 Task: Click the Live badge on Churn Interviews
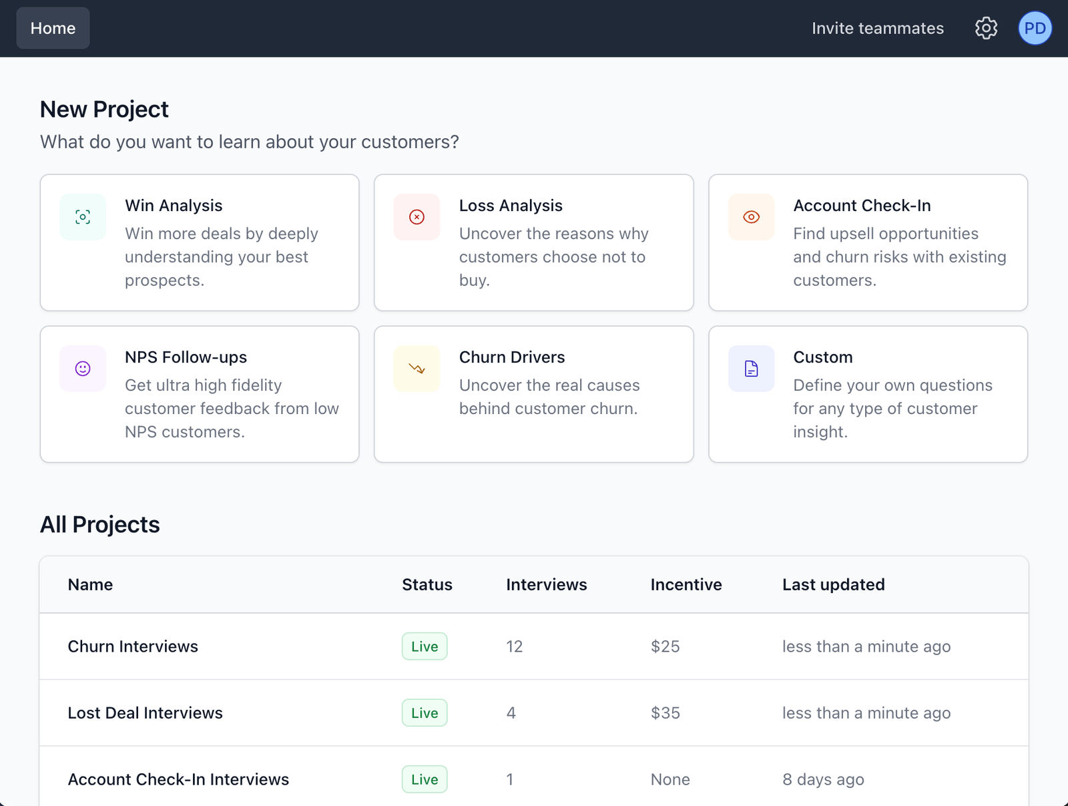coord(424,646)
